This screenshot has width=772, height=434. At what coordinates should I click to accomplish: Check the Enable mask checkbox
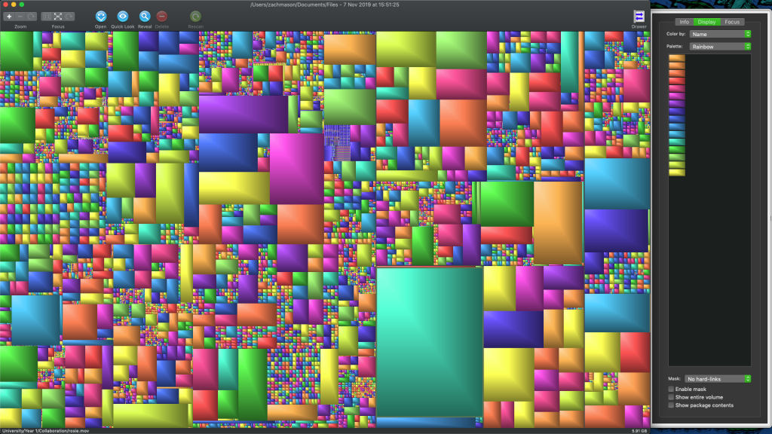click(x=671, y=389)
